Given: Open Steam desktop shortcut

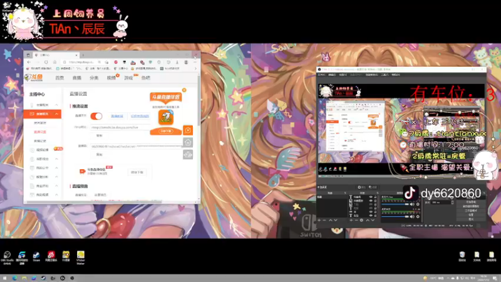Looking at the screenshot, I should (x=36, y=257).
